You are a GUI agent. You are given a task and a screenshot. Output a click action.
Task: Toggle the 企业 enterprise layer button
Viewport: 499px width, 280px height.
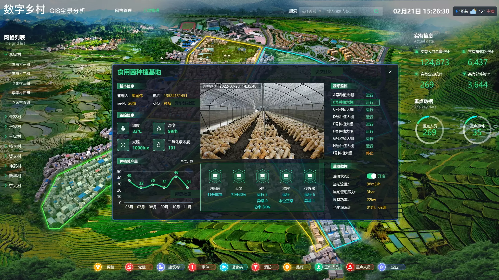click(x=391, y=267)
